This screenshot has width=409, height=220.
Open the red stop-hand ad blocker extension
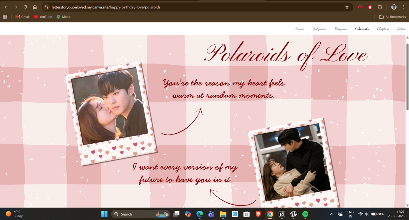tap(370, 7)
